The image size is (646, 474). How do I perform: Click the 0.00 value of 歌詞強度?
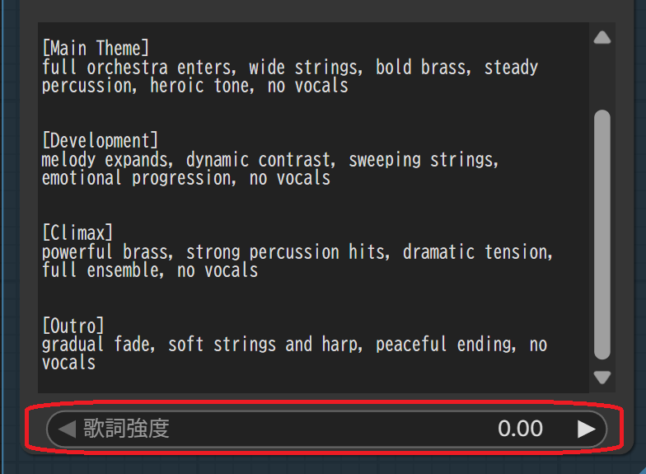click(x=520, y=429)
